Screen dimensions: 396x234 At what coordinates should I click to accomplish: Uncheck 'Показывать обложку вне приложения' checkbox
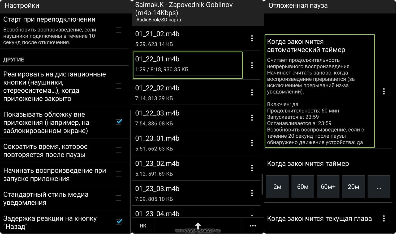(119, 122)
